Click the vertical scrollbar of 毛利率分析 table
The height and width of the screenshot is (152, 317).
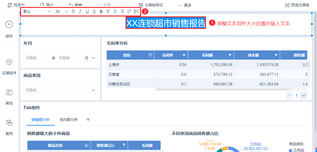[308, 64]
